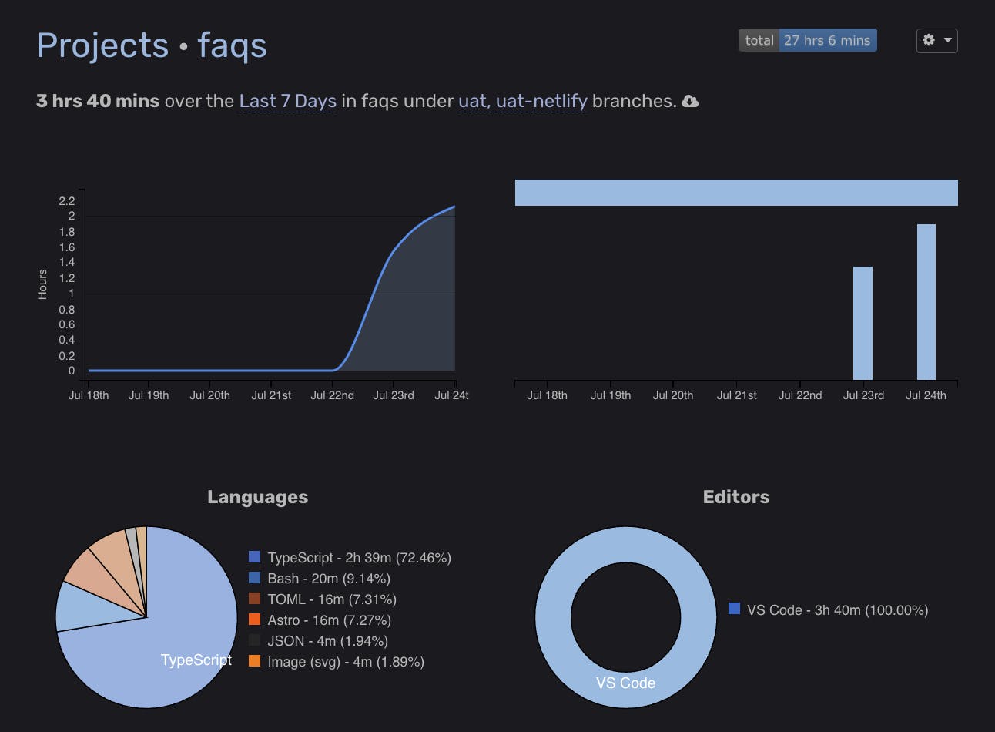
Task: Select 'JSON - 4m (1.94%)' legend text
Action: 327,641
